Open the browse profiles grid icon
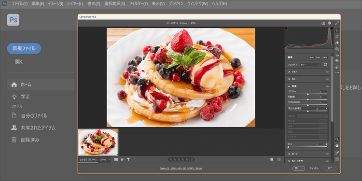This screenshot has width=362, height=181. click(326, 65)
